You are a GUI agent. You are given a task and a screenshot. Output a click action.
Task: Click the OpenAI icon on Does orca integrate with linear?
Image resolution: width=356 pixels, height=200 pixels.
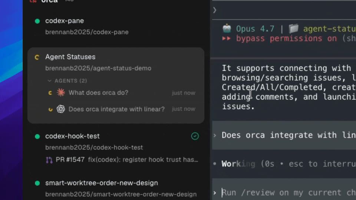point(61,109)
